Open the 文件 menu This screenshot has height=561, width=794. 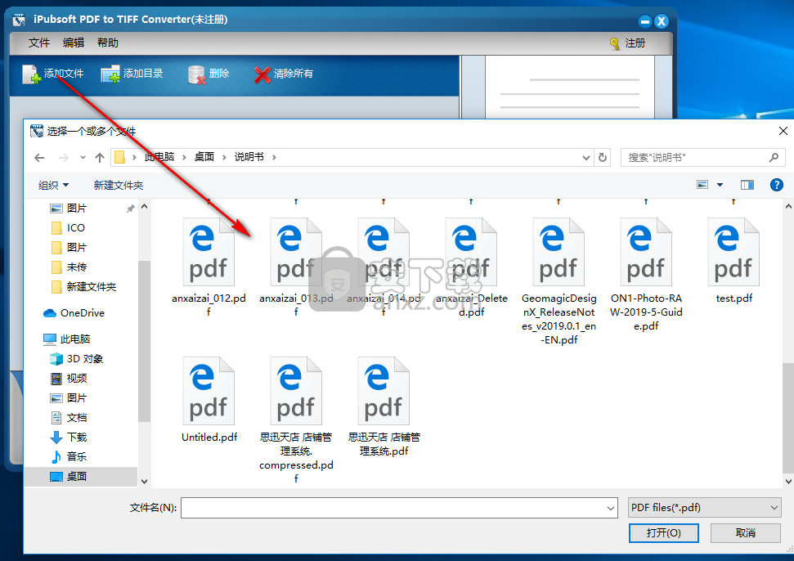[x=39, y=43]
